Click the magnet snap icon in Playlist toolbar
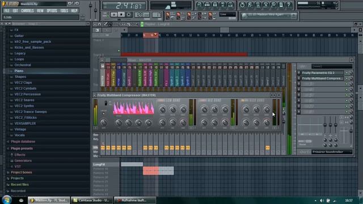The image size is (363, 204). point(99,24)
